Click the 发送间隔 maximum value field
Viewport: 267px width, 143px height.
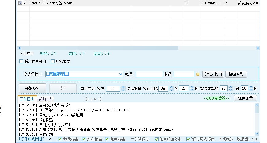pyautogui.click(x=184, y=89)
